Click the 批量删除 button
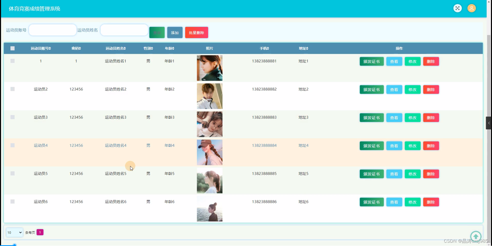492x246 pixels. pyautogui.click(x=197, y=33)
